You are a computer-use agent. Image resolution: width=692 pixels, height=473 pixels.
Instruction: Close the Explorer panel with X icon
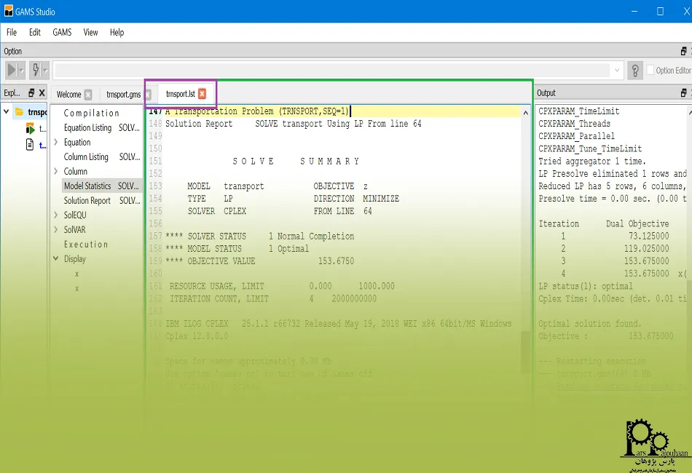point(42,93)
